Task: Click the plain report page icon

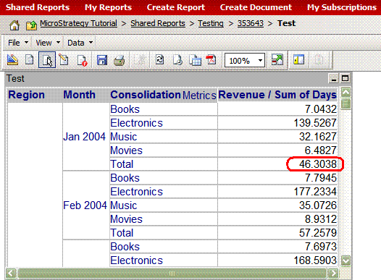Action: tap(30, 59)
